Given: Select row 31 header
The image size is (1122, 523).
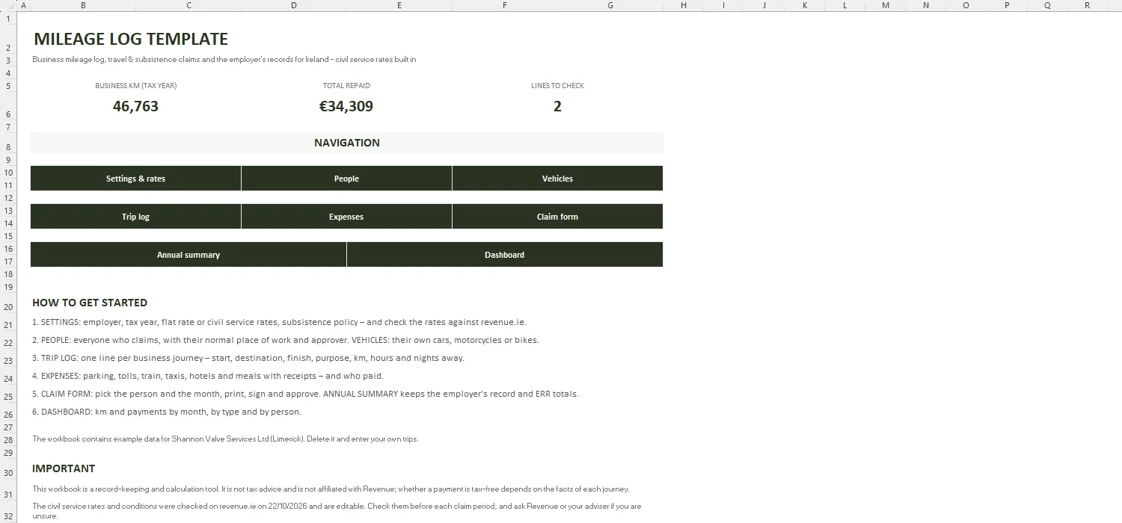Looking at the screenshot, I should point(8,489).
